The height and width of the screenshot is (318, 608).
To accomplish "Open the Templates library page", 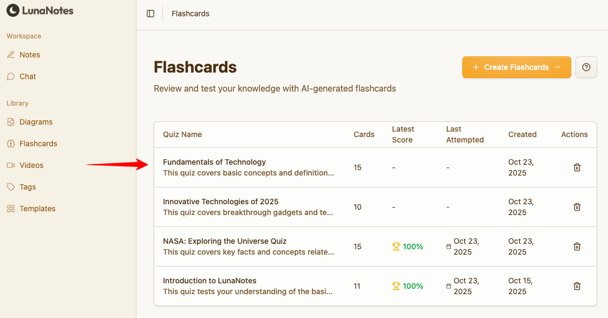I will tap(37, 209).
